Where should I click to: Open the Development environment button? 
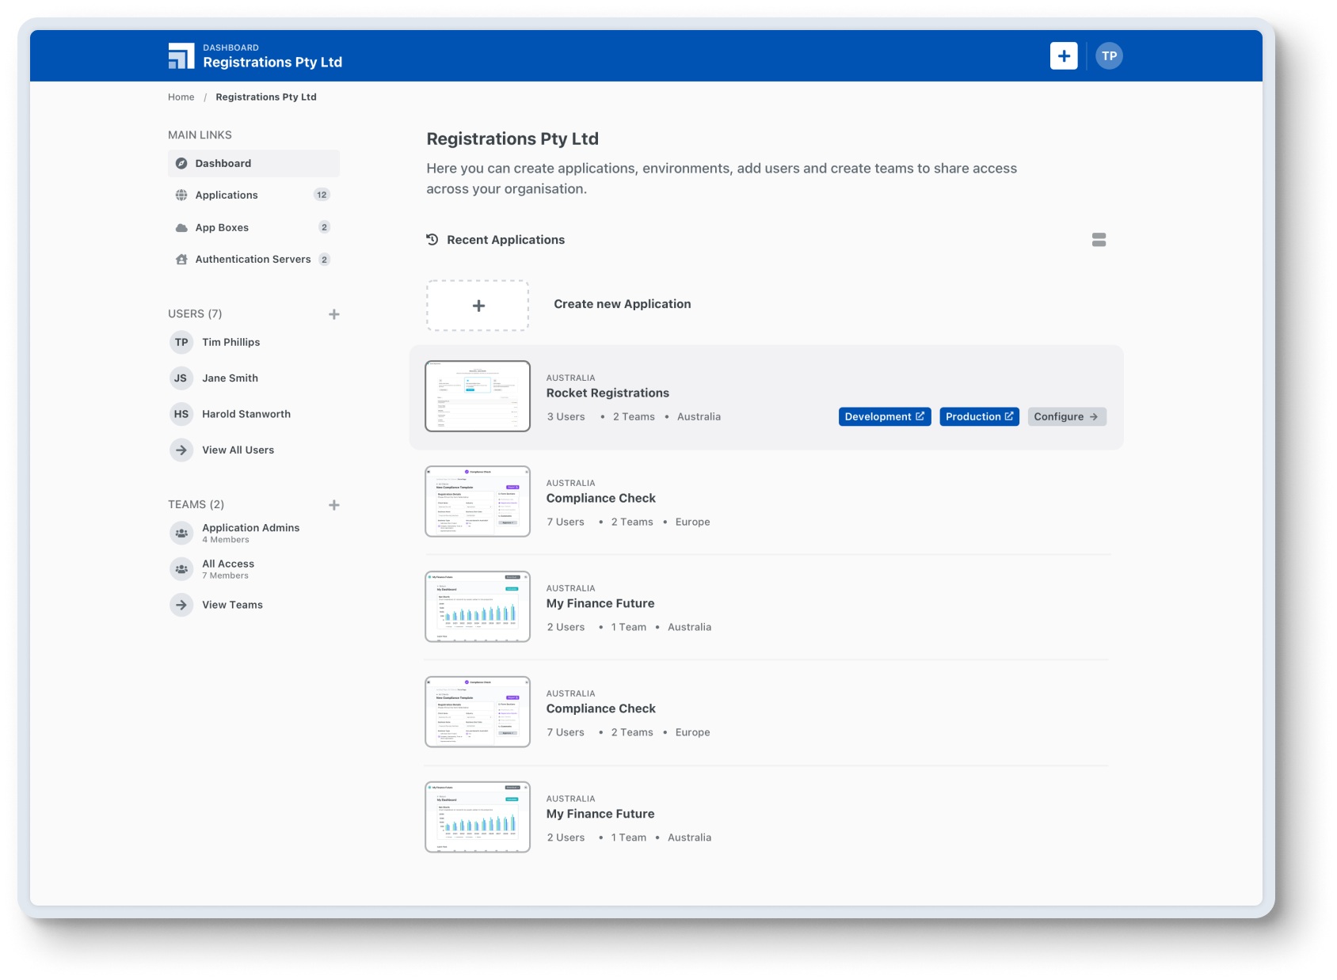pos(885,416)
